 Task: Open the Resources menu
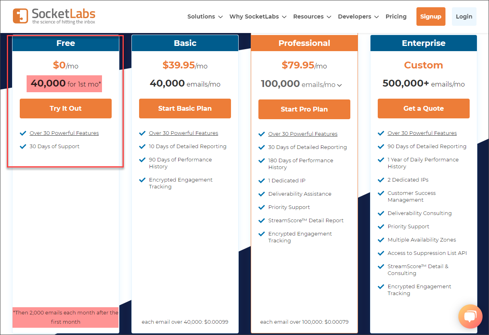coord(312,17)
